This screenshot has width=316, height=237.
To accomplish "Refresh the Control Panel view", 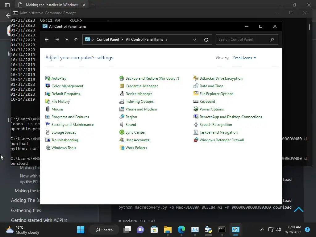I will point(206,40).
